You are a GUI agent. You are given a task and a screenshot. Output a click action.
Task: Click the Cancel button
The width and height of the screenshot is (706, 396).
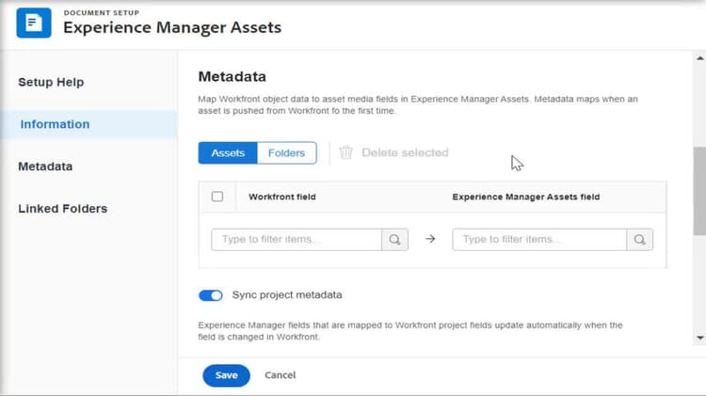click(281, 375)
